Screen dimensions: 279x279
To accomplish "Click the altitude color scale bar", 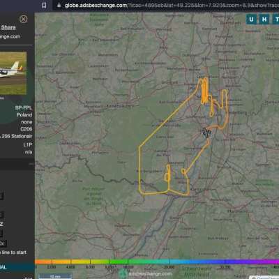I will [x=157, y=262].
